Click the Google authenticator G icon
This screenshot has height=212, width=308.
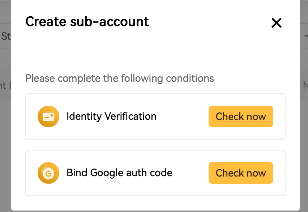(48, 173)
